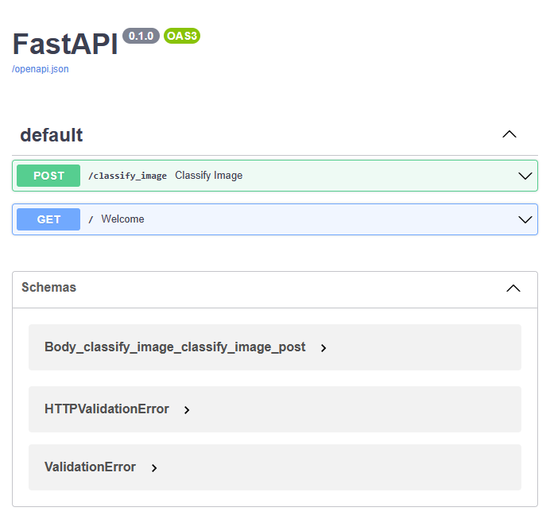The width and height of the screenshot is (550, 519).
Task: Click the /classify_image path text
Action: coord(127,176)
